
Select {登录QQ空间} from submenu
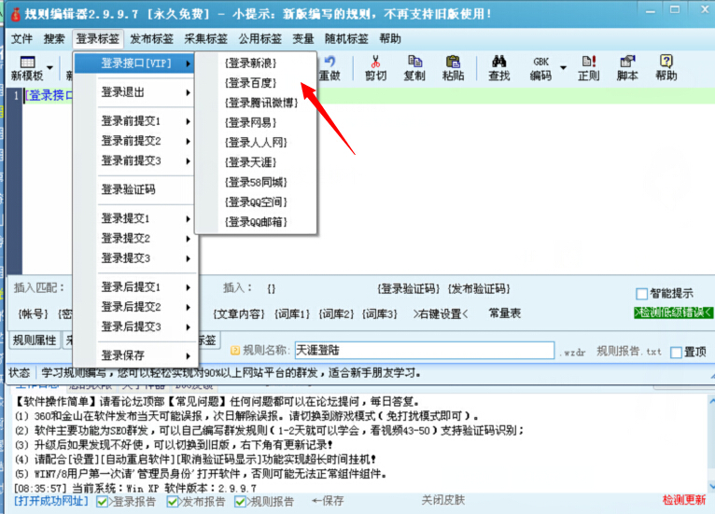(x=257, y=201)
